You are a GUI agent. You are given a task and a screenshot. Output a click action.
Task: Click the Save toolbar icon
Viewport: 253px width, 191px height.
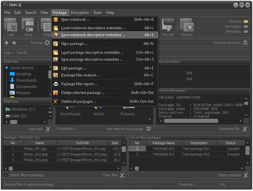click(x=28, y=25)
